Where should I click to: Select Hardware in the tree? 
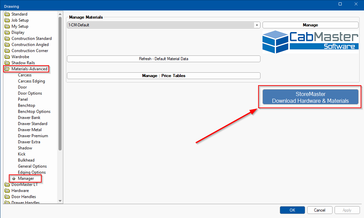pos(20,191)
